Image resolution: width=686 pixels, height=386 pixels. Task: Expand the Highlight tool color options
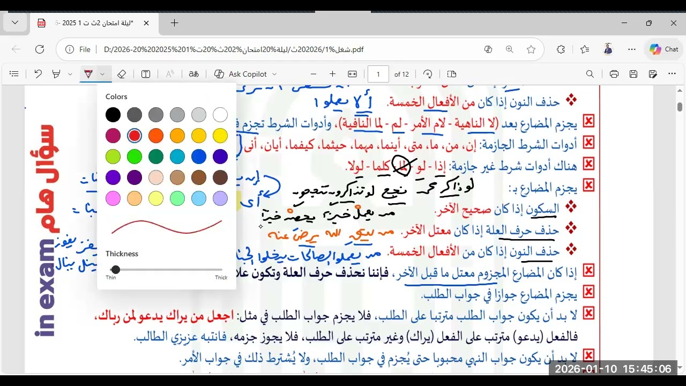pos(70,74)
